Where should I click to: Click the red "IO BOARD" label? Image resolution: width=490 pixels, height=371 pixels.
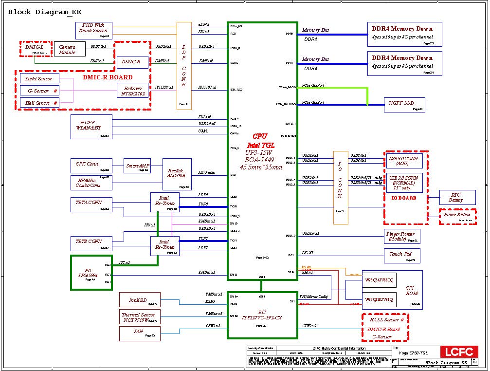point(404,198)
